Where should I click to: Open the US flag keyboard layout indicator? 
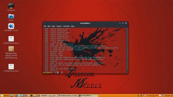pos(144,96)
